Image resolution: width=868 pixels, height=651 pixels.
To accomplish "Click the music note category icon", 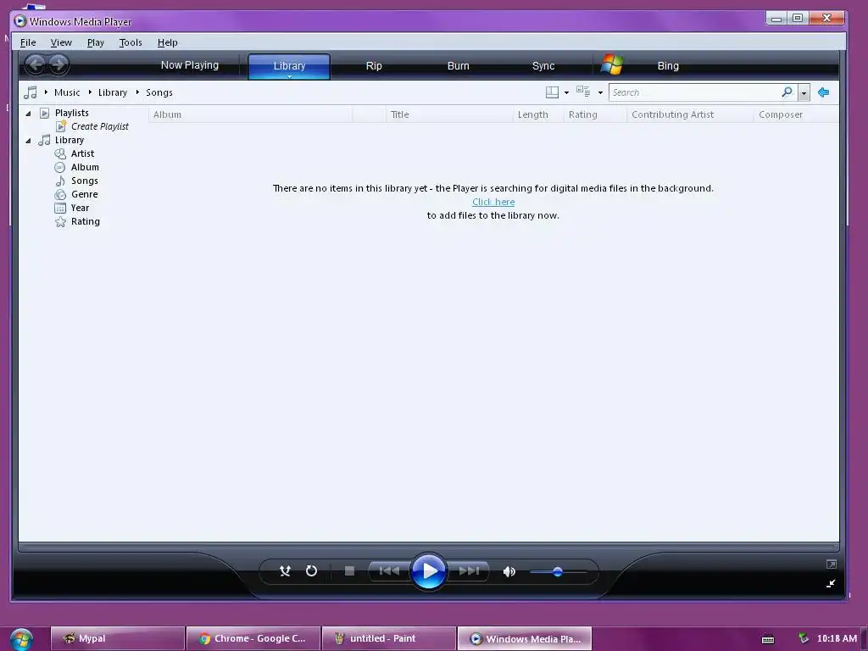I will click(30, 92).
